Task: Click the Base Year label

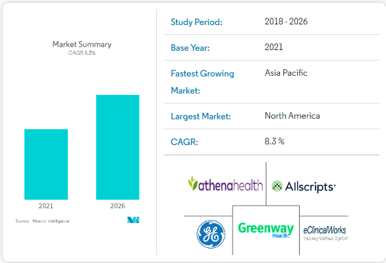Action: tap(190, 47)
